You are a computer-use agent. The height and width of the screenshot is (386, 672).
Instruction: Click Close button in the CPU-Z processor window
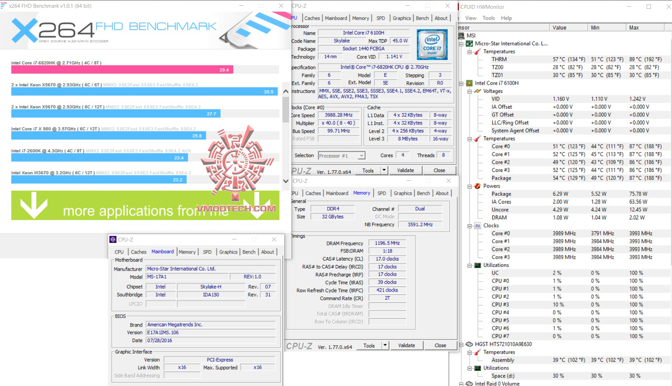(439, 171)
